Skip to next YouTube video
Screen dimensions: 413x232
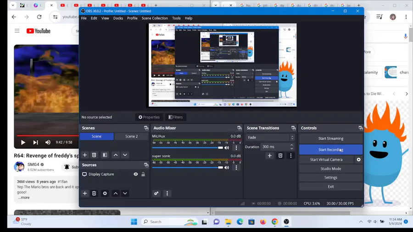35,142
